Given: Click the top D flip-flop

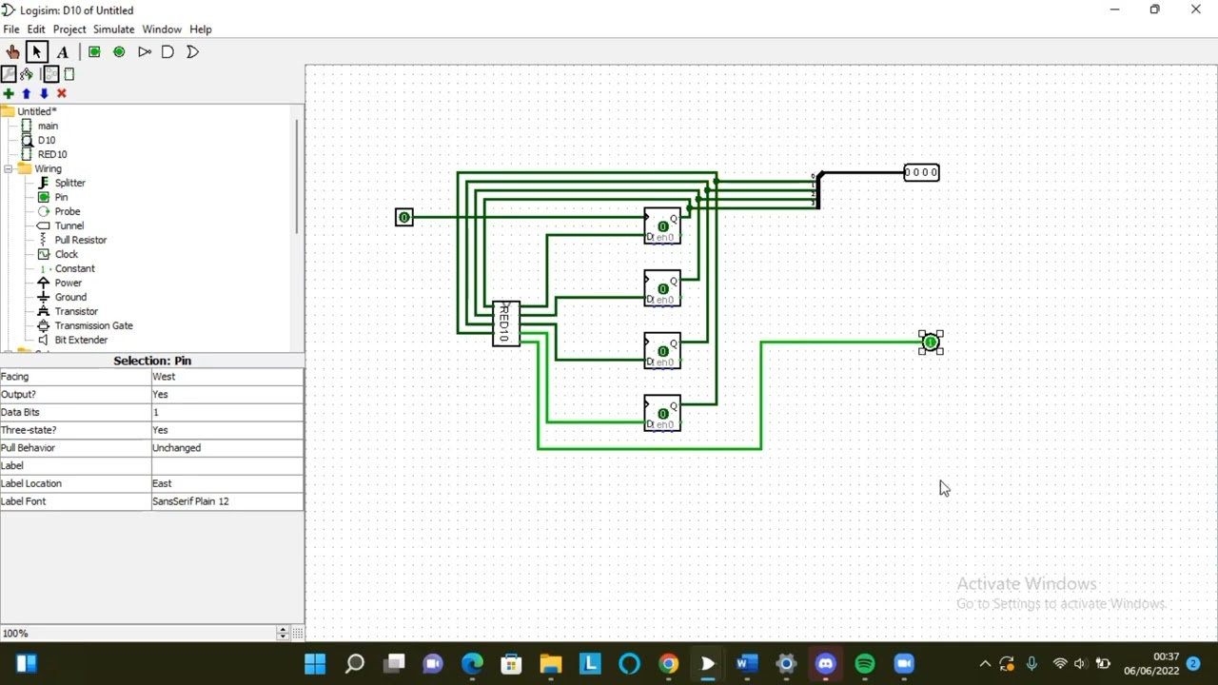Looking at the screenshot, I should pyautogui.click(x=662, y=226).
